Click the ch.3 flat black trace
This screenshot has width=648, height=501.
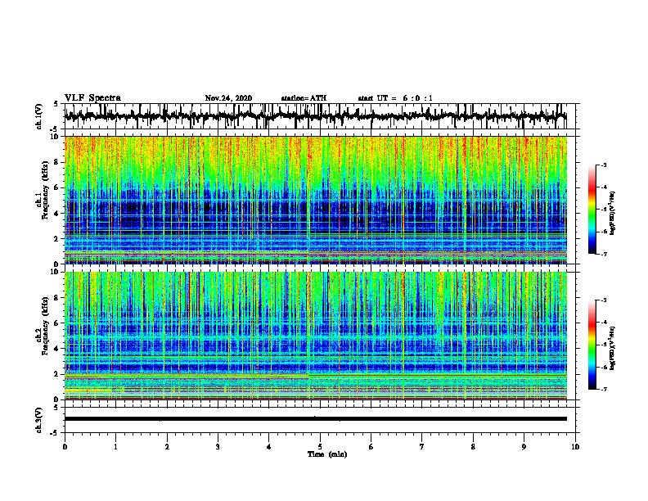(x=315, y=419)
